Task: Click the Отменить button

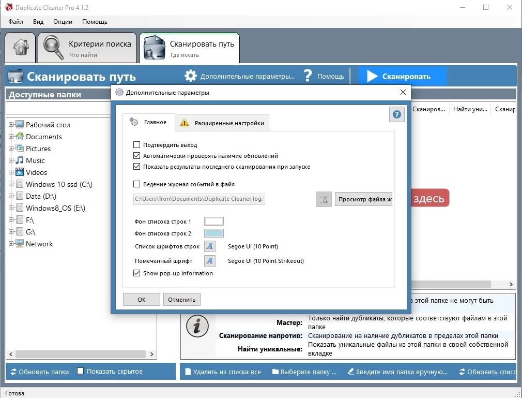Action: click(182, 299)
